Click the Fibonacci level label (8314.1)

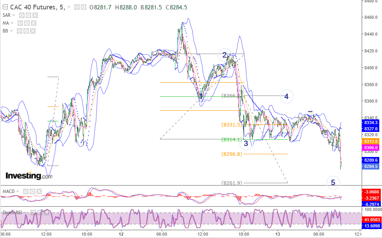pyautogui.click(x=232, y=140)
